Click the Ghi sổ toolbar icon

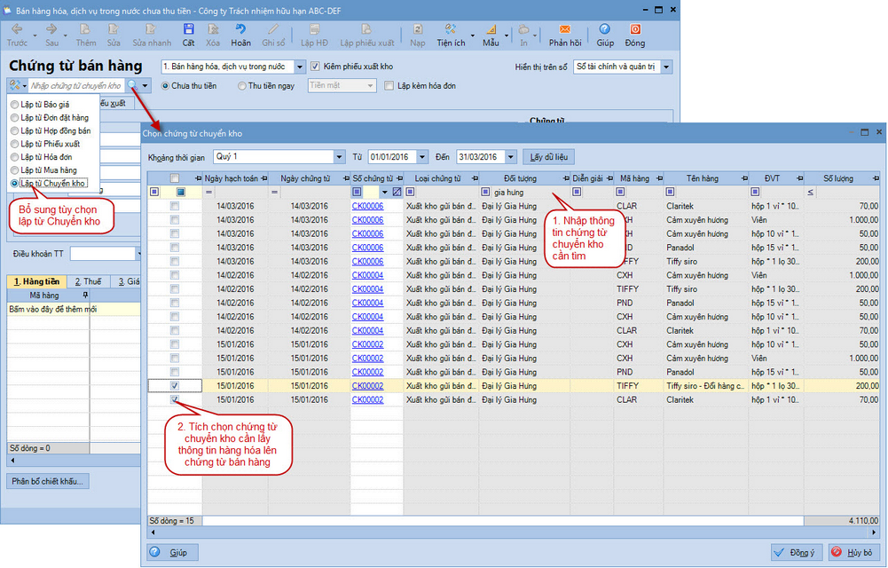[x=273, y=29]
